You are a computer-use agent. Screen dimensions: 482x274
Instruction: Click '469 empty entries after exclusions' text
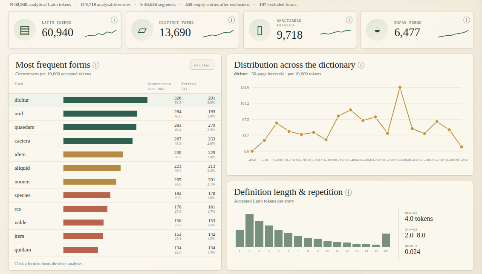click(x=217, y=5)
